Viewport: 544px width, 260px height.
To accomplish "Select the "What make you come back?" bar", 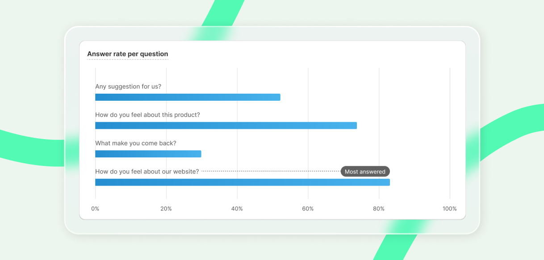I will click(148, 154).
